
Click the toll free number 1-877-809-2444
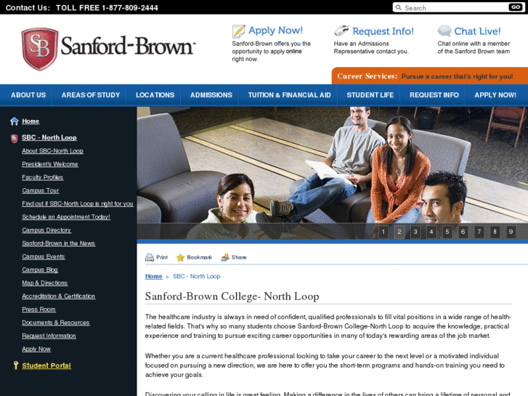point(130,8)
